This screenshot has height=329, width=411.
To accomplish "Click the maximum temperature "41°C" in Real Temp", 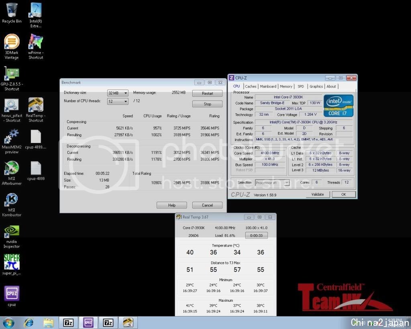I will tap(190, 306).
